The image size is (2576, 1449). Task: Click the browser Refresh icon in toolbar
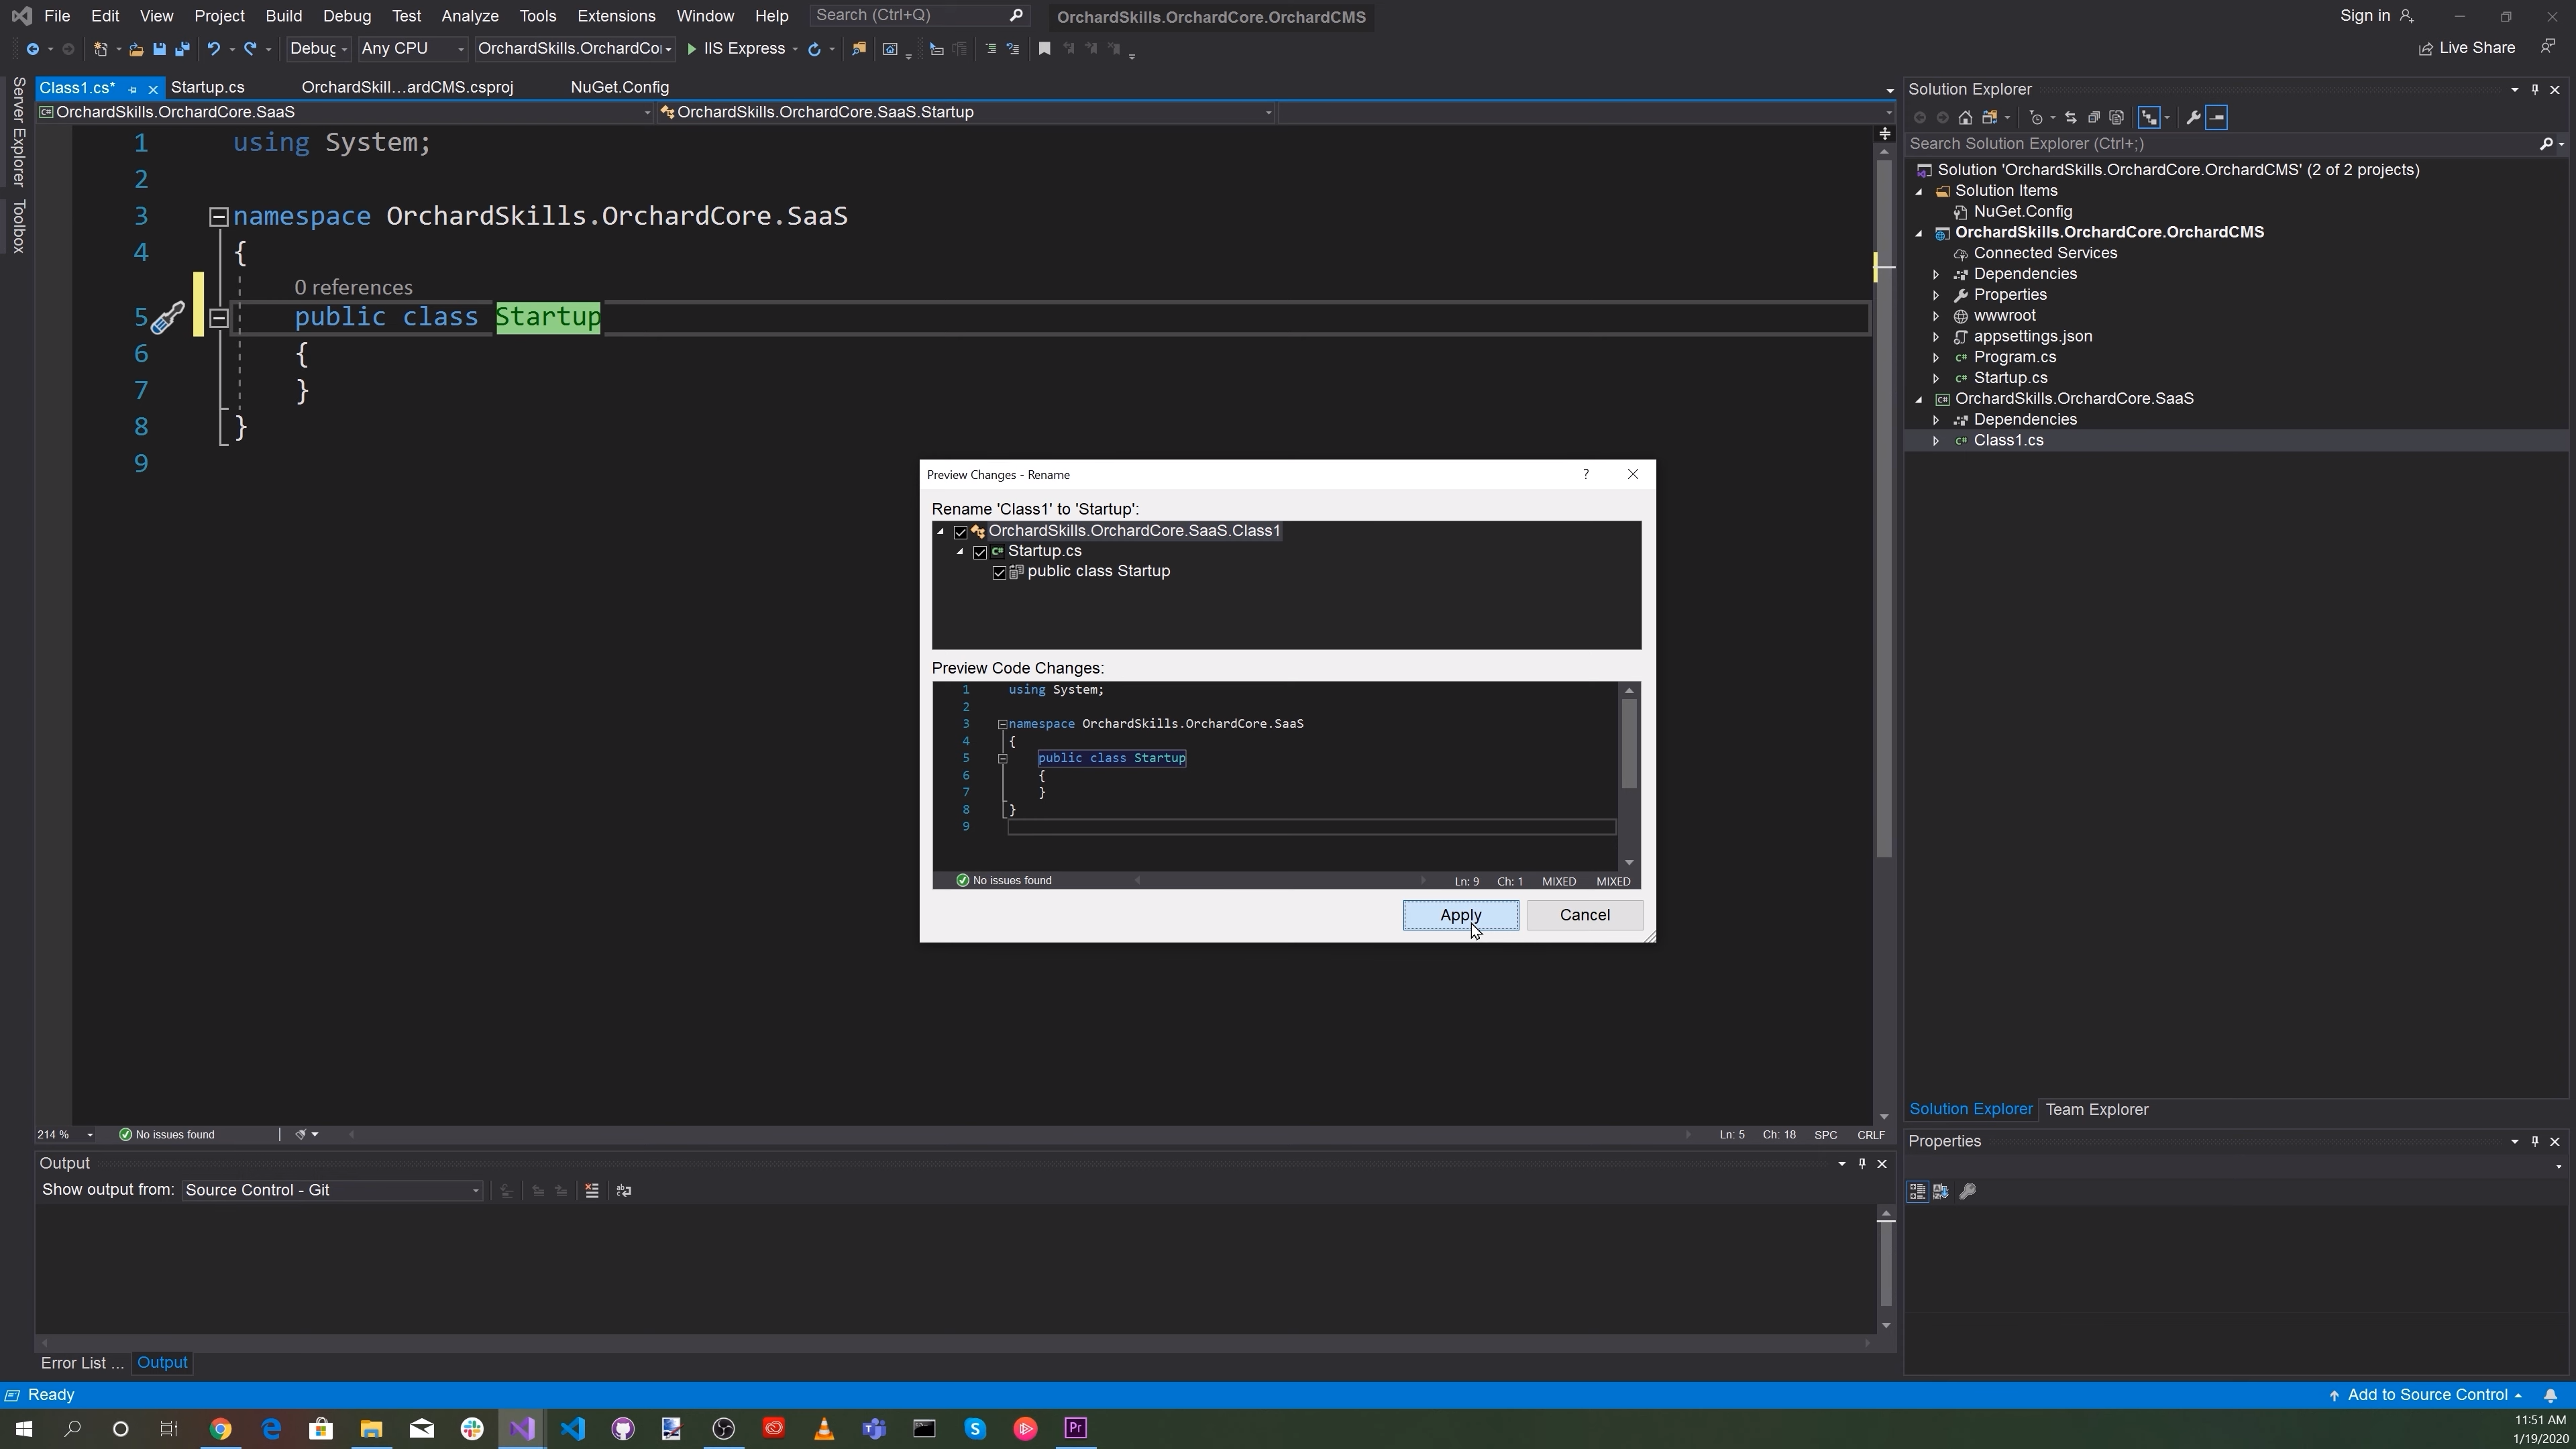pyautogui.click(x=814, y=49)
